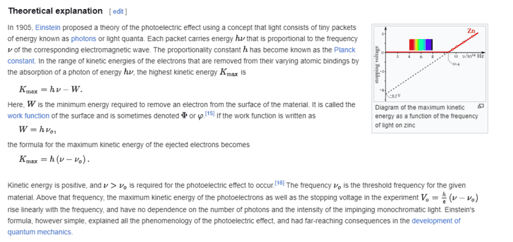513x242 pixels.
Task: Click the diagram caption about zinc
Action: pyautogui.click(x=426, y=117)
